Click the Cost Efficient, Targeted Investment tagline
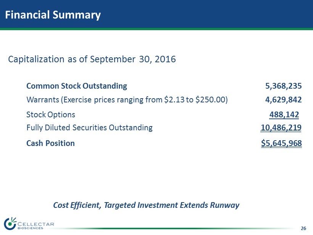 pos(146,205)
